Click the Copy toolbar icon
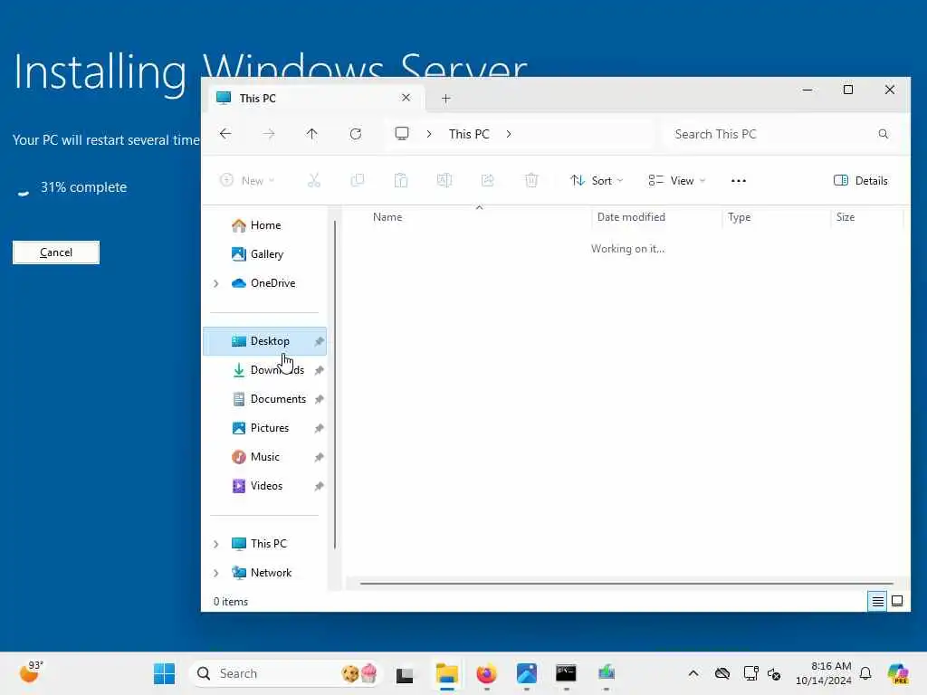The height and width of the screenshot is (695, 927). 357,180
